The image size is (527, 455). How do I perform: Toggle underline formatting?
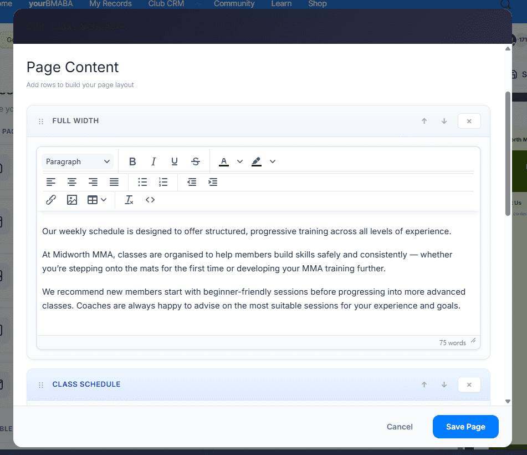coord(175,161)
